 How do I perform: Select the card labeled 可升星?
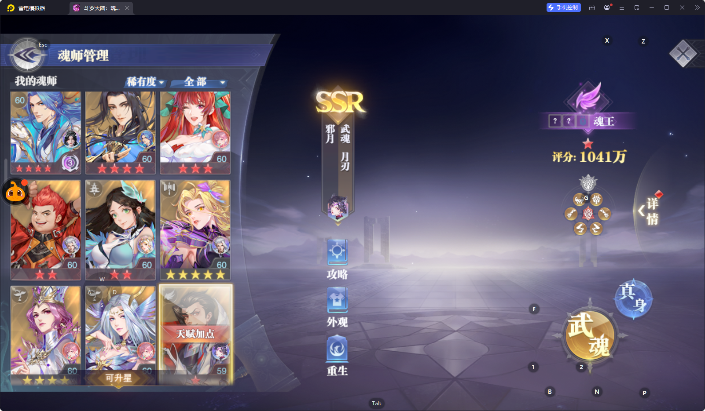121,335
